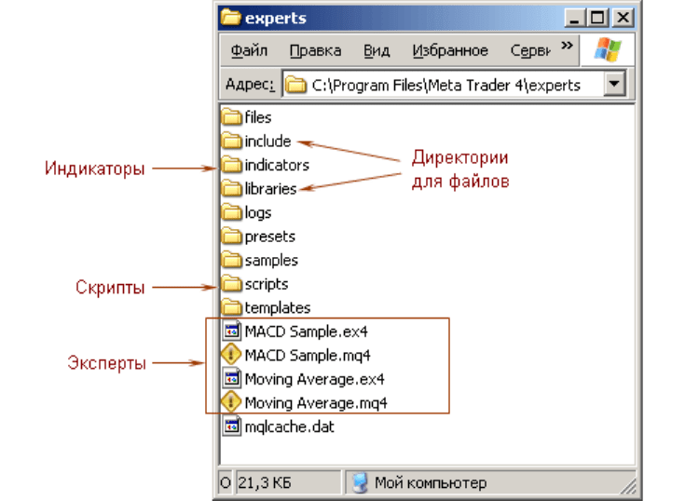699x501 pixels.
Task: Select the 'logs' folder name
Action: [x=258, y=213]
